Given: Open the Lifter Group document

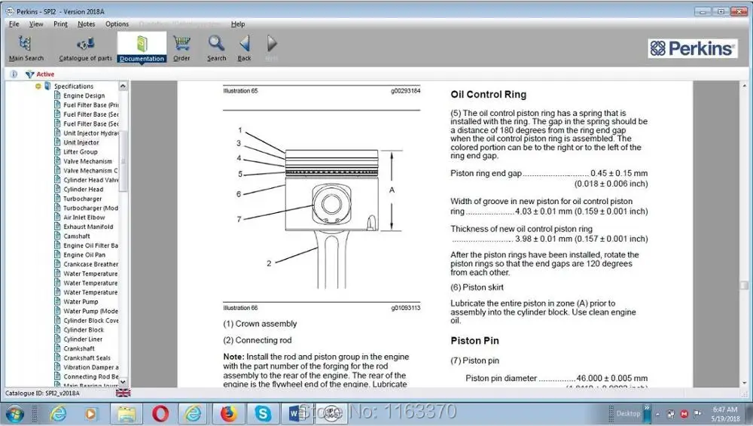Looking at the screenshot, I should (81, 152).
